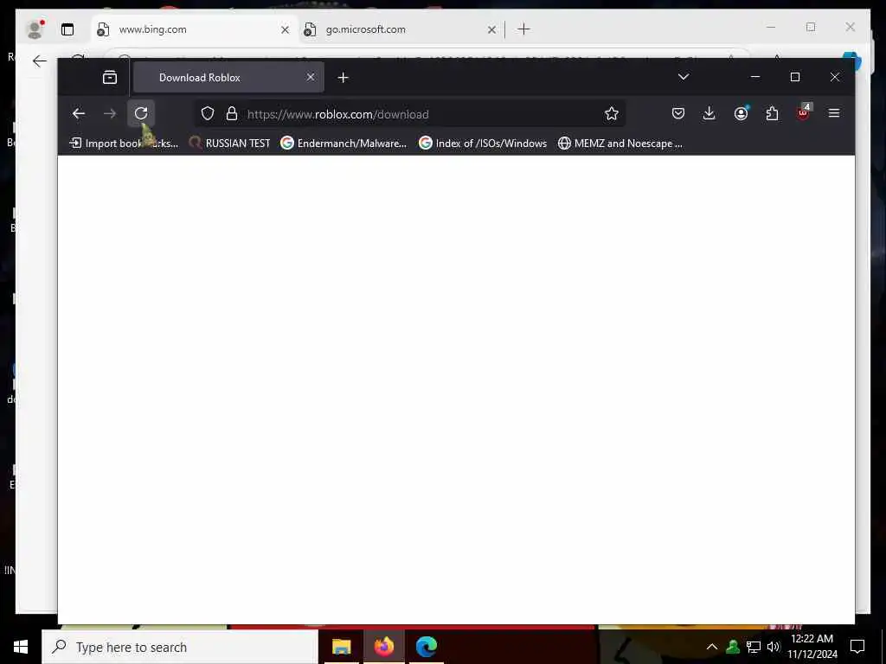
Task: Switch to go.microsoft.com tab in Edge
Action: pyautogui.click(x=400, y=29)
